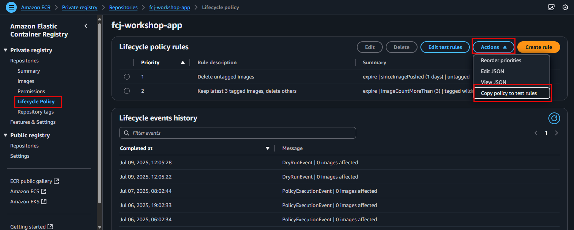Click the Edit test rules button
Viewport: 574px width, 230px height.
pyautogui.click(x=445, y=47)
